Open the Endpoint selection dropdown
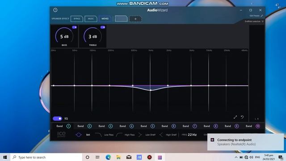Screen dimensions: 286x161 [254, 21]
